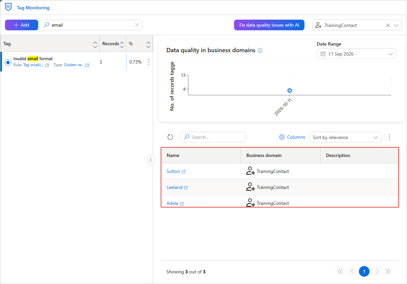Go to the previous page
Screen dimensions: 407x284
[352, 272]
